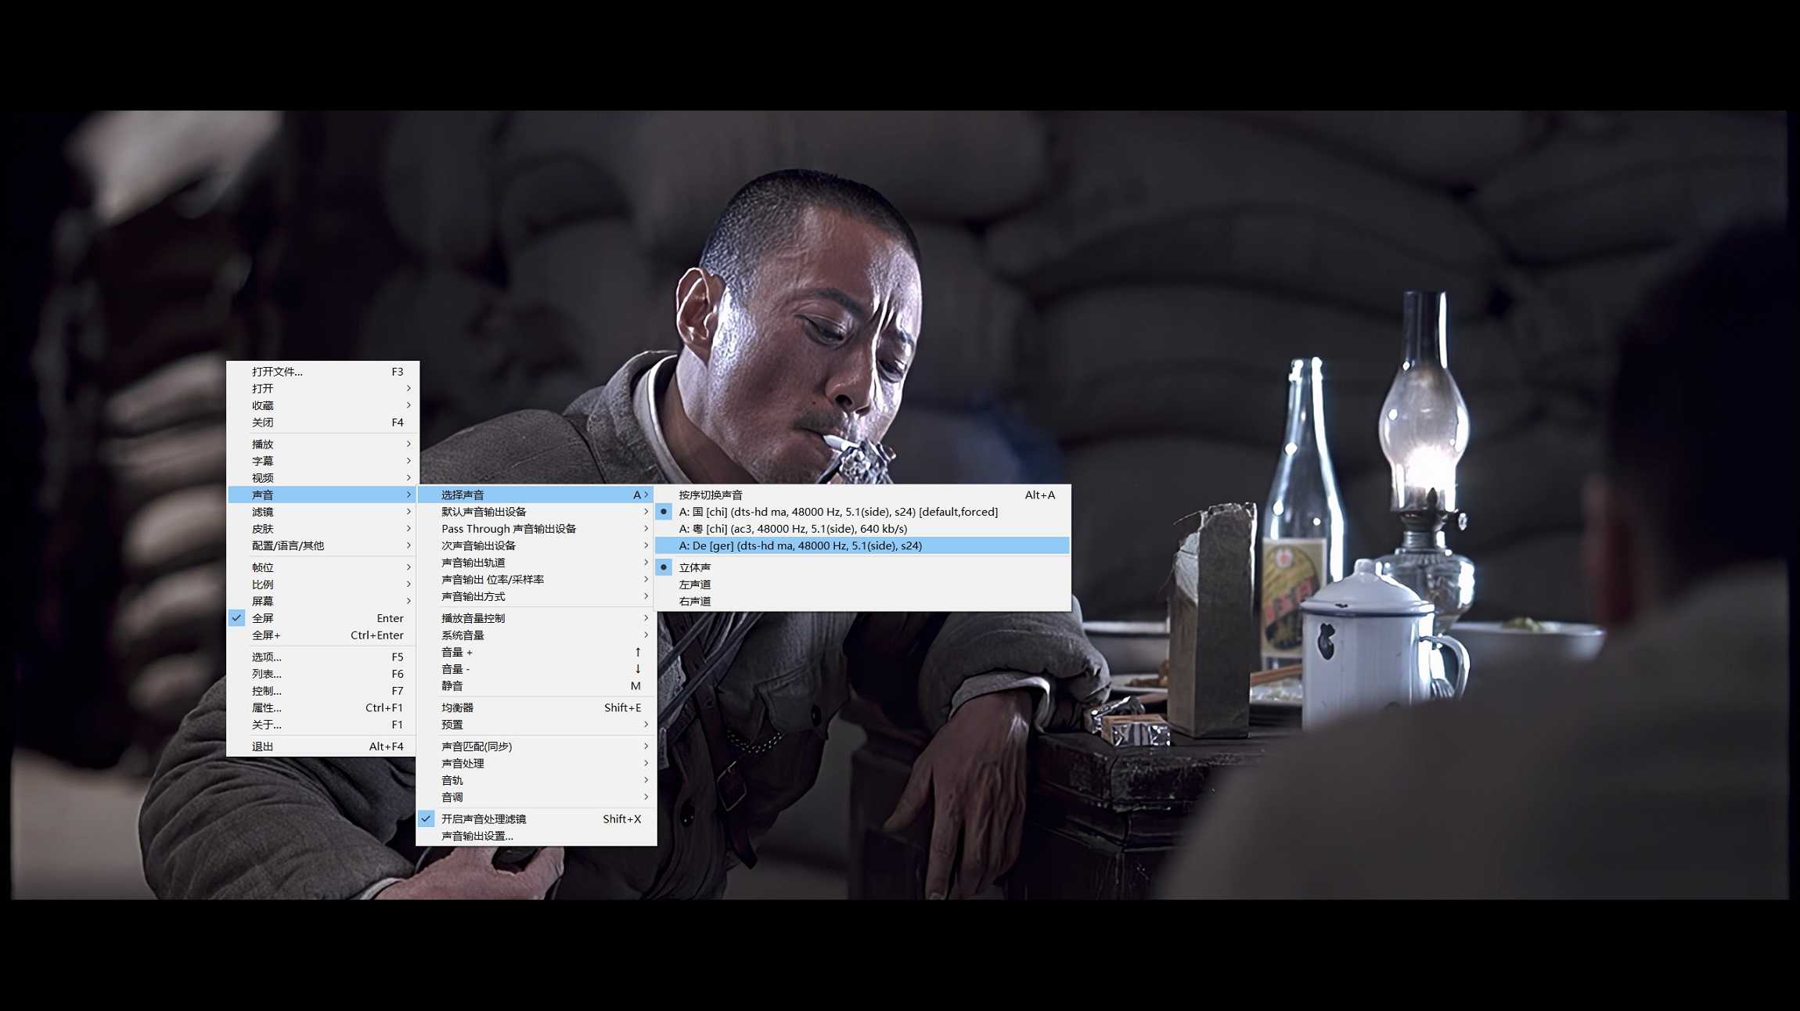Select the 左声道 left channel option
Screen dimensions: 1800x1011
pos(862,585)
